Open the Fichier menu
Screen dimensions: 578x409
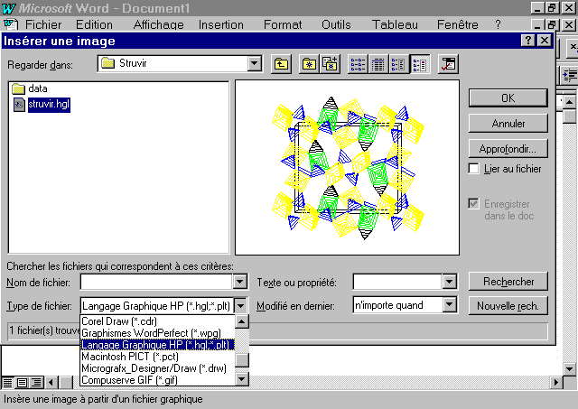43,24
